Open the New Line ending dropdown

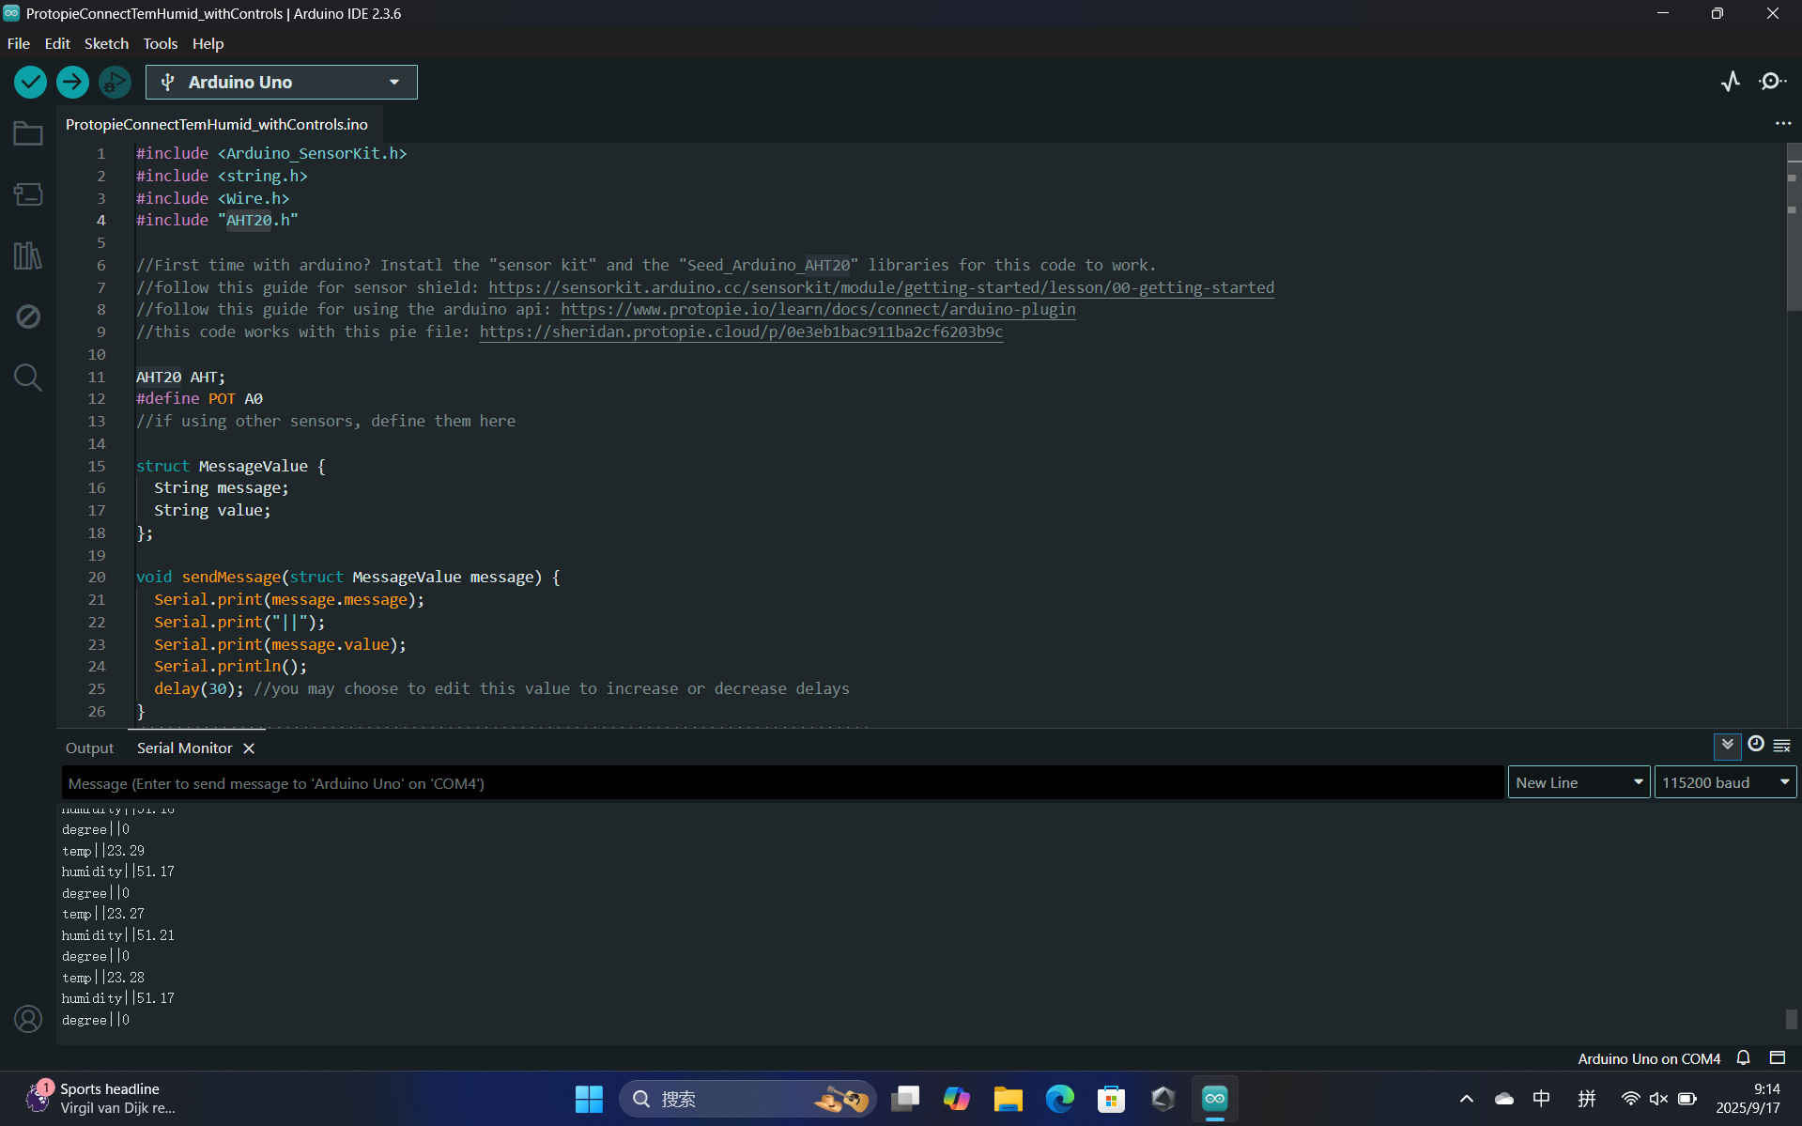(1578, 781)
